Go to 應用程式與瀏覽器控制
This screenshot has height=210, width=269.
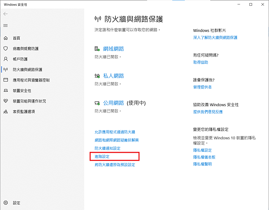pos(31,80)
